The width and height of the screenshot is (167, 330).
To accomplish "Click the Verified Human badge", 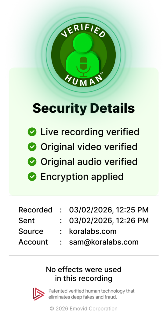I will point(84,54).
